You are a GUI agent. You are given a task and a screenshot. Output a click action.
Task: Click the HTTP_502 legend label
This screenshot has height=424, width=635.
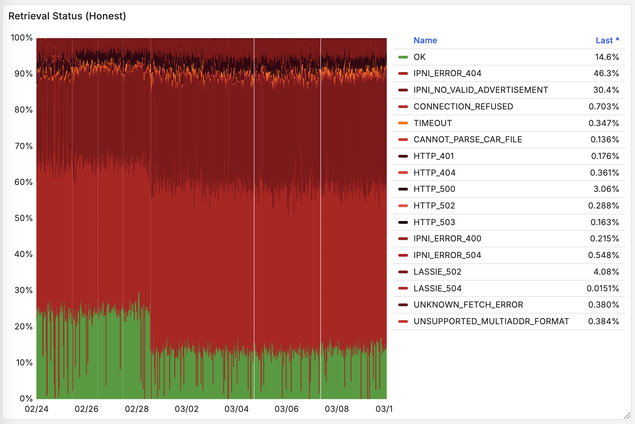coord(434,206)
